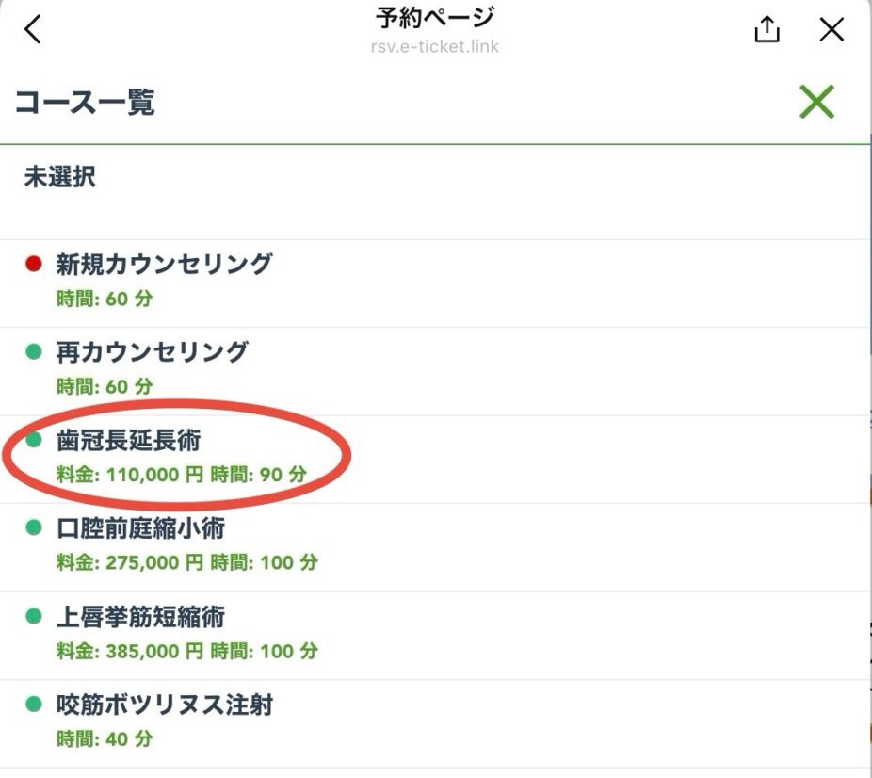Click 料金 110,000 円 時間 90 分 line
Viewport: 872px width, 778px height.
182,475
